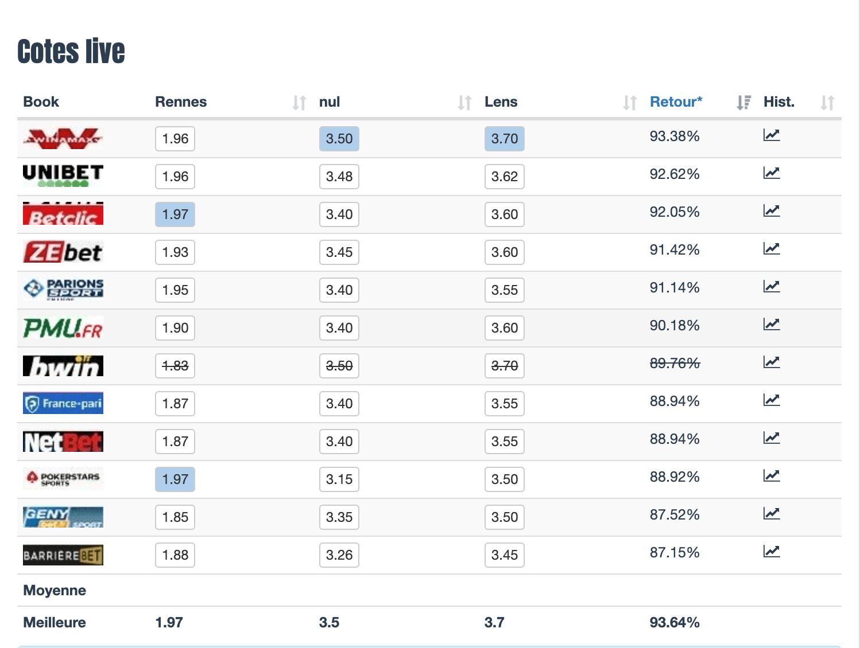
Task: Open Betclic odds history chart icon
Action: [x=772, y=211]
